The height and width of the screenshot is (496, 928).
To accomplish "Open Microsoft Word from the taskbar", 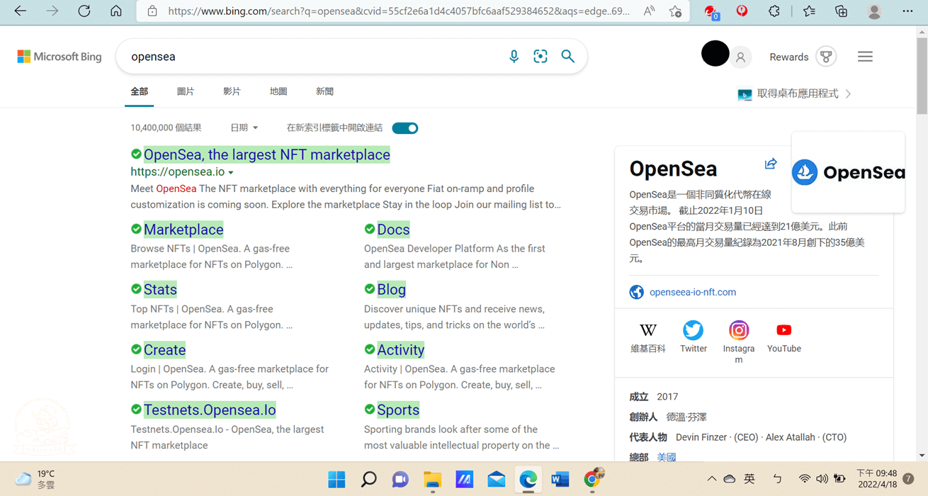I will tap(560, 480).
